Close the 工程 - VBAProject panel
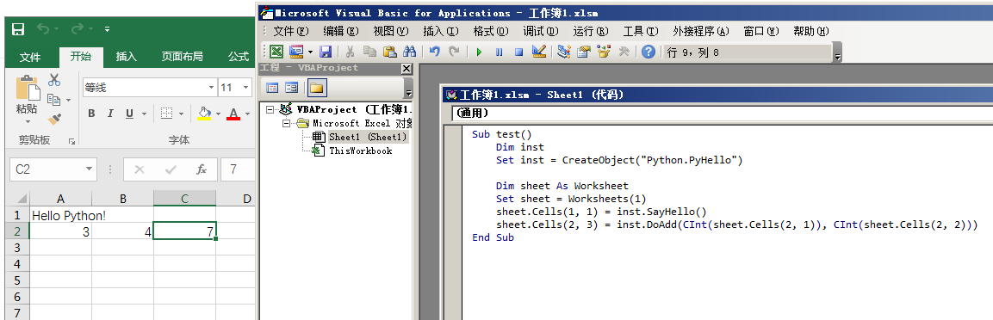Viewport: 993px width, 320px height. click(x=407, y=68)
